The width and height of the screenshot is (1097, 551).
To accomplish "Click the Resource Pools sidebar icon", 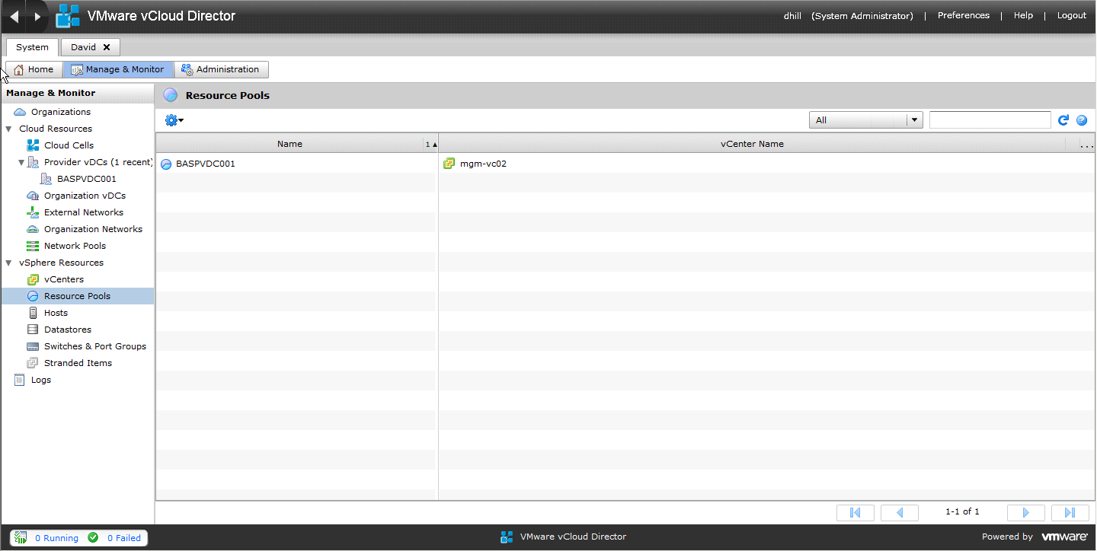I will tap(33, 296).
